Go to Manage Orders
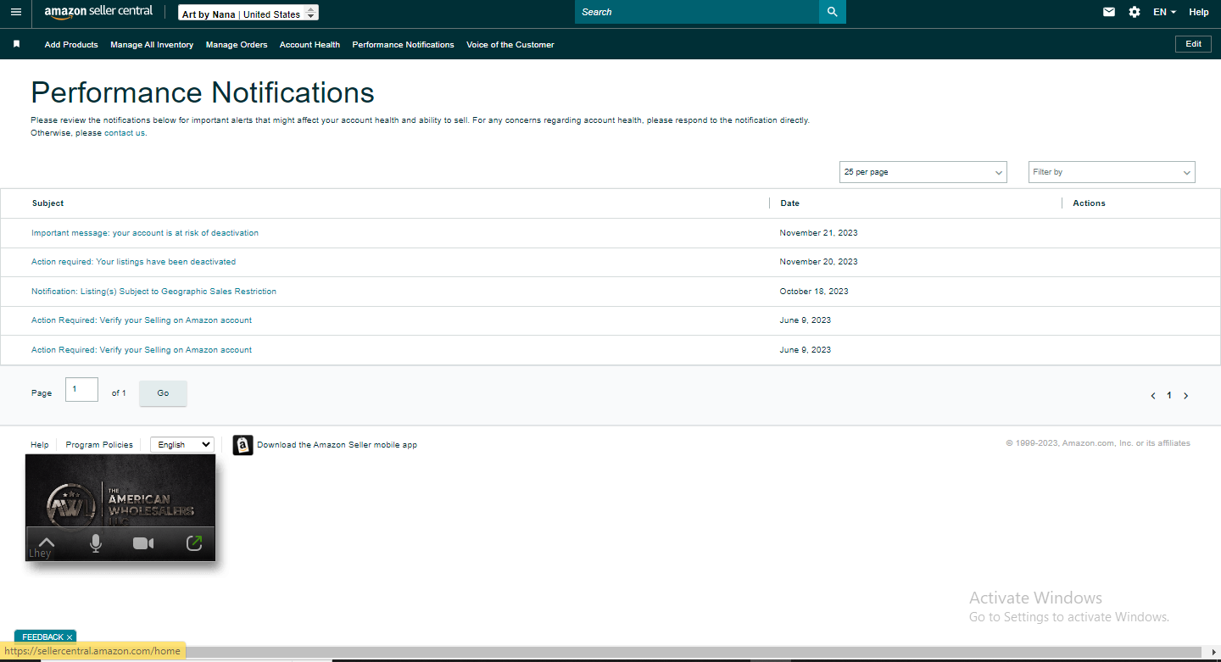 237,45
